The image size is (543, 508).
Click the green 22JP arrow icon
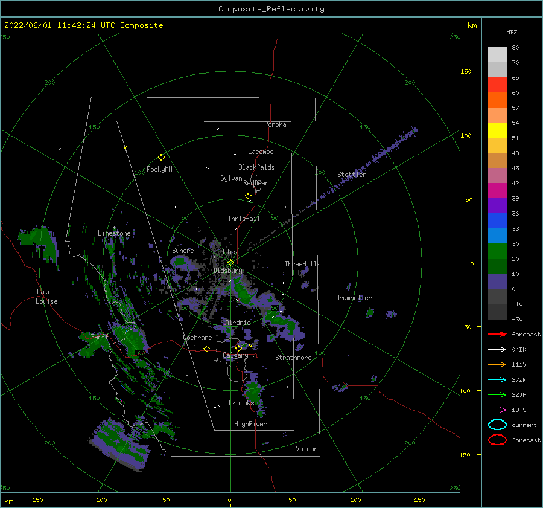point(497,394)
